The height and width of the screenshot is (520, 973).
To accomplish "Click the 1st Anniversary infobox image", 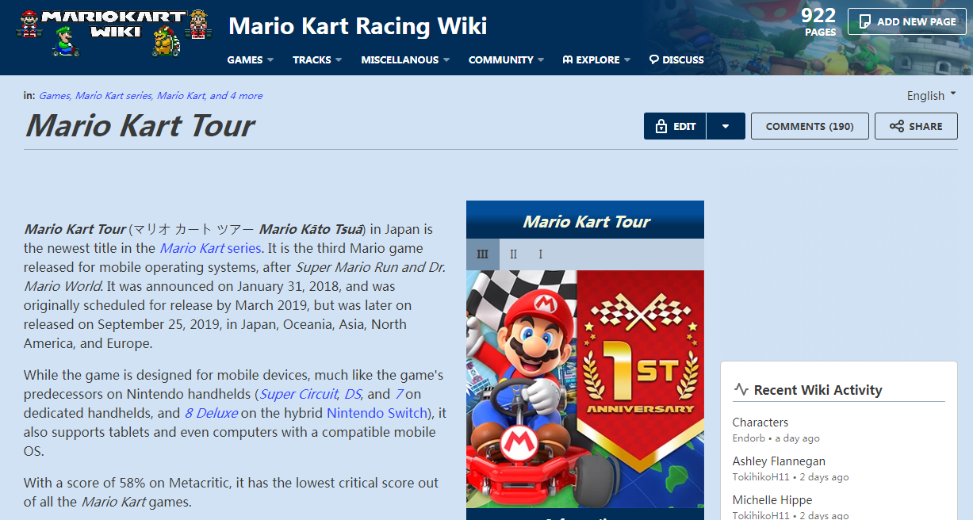I will (585, 388).
